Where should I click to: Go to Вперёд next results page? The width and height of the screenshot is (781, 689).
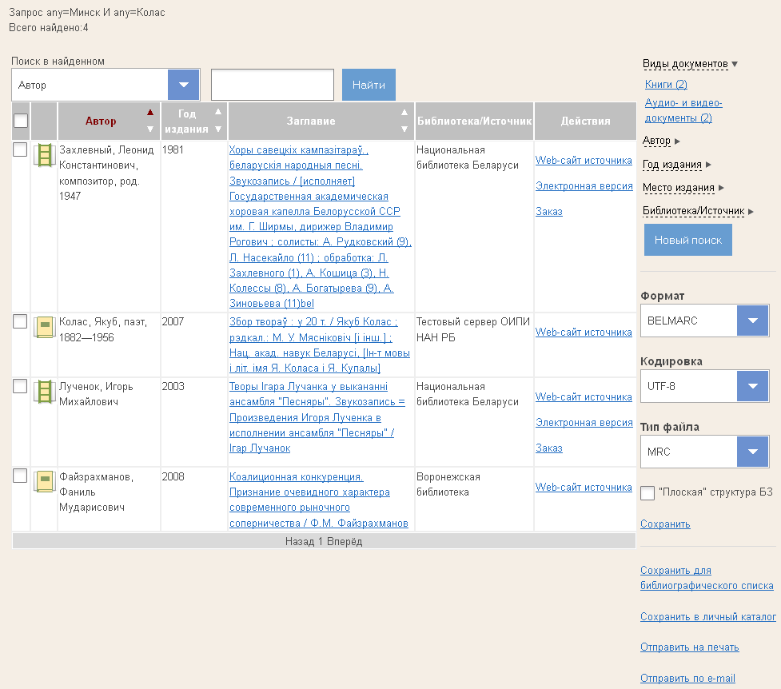(345, 542)
